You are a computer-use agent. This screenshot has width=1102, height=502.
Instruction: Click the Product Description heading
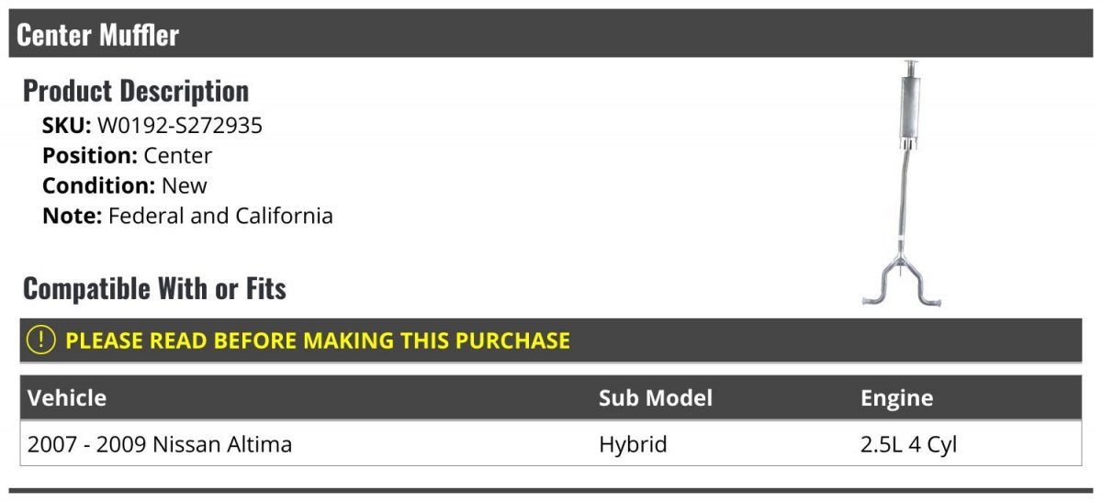click(136, 91)
